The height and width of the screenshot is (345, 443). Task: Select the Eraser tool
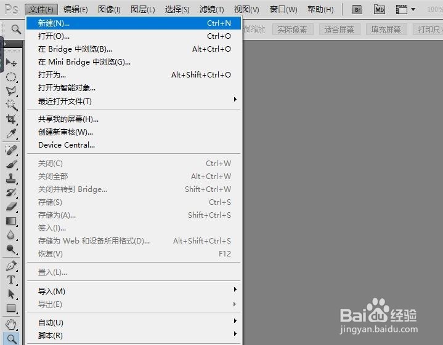(x=11, y=207)
